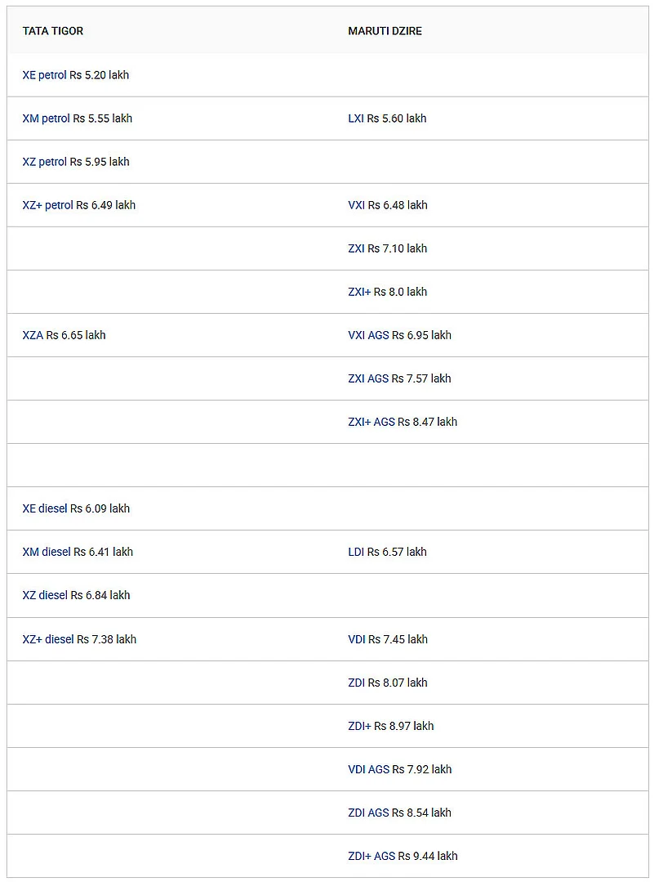
Task: Open the Dzire LXI link
Action: pyautogui.click(x=356, y=119)
